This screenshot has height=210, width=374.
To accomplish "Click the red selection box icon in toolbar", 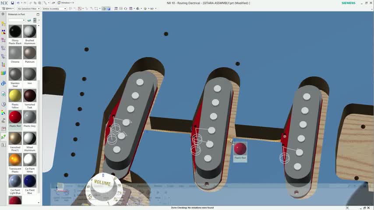I will tap(80, 9).
